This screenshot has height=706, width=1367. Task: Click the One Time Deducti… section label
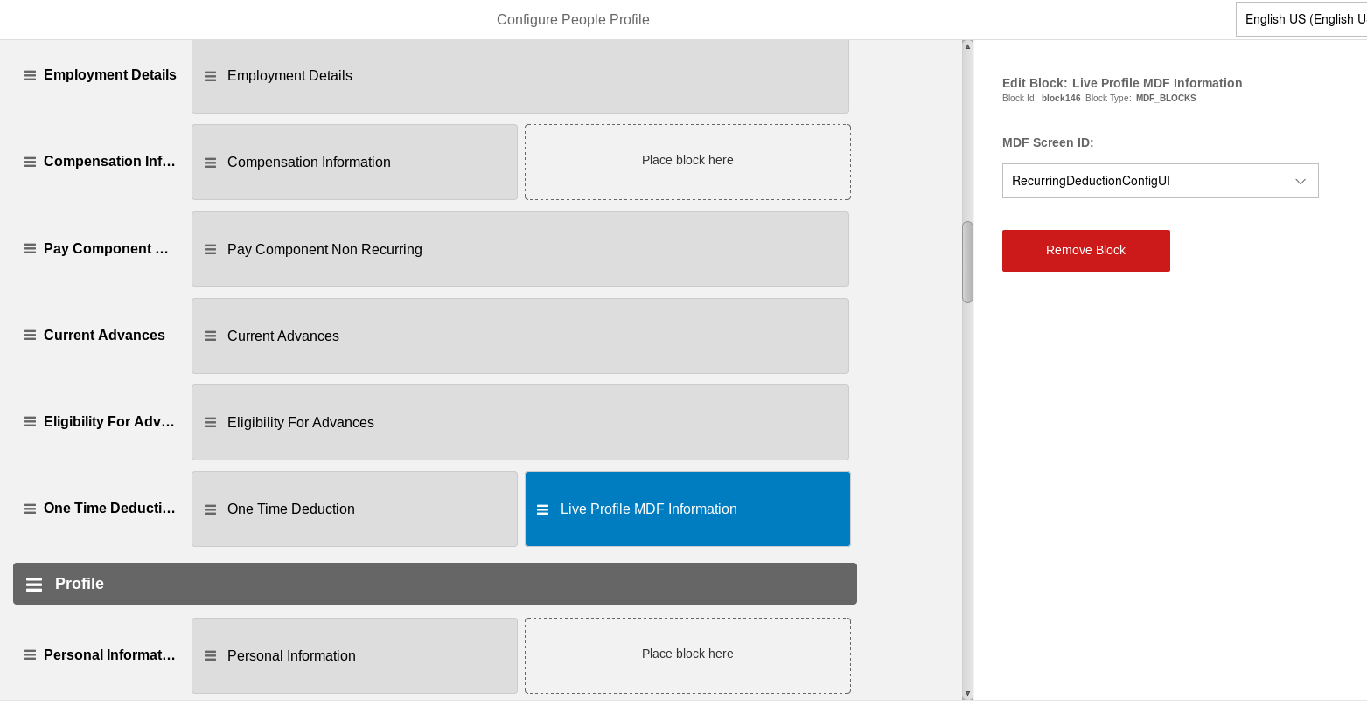coord(109,509)
